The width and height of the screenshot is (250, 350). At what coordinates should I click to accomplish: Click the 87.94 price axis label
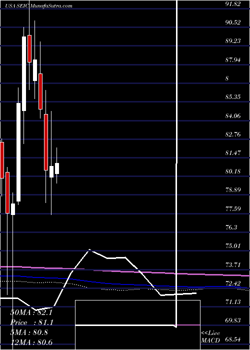233,60
